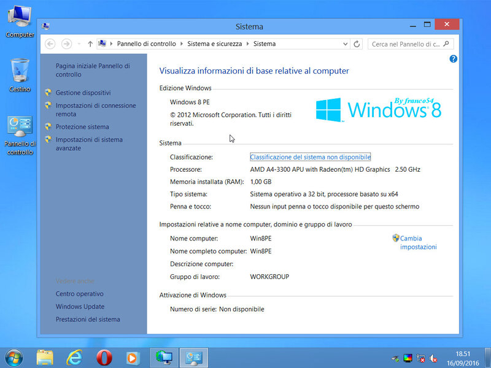Click the 'AMD A4-3300 APU' processor value

335,170
